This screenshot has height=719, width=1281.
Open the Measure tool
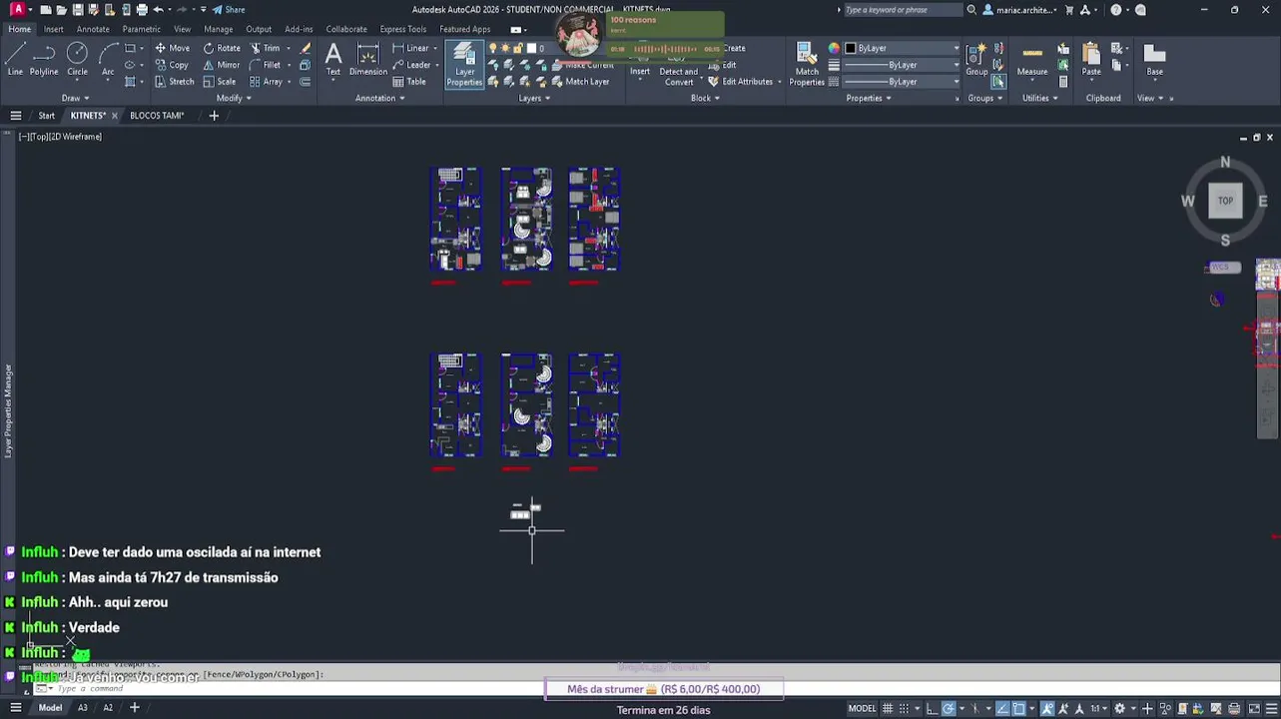pos(1032,60)
